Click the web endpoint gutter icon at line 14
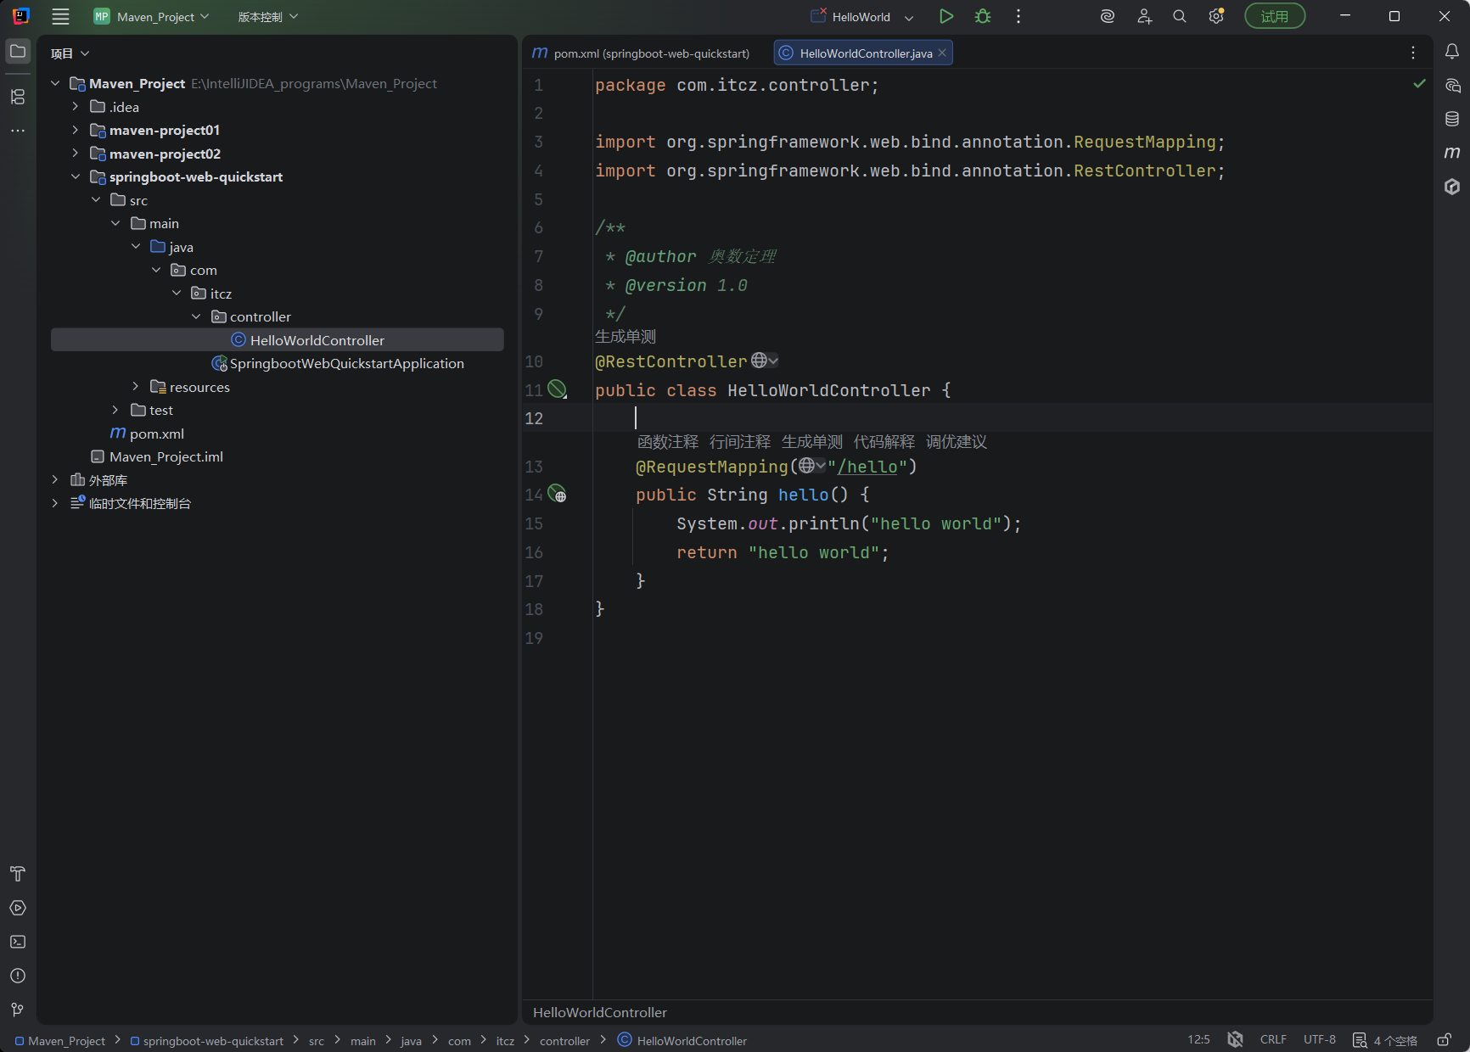Screen dimensions: 1470x1052 (x=557, y=494)
